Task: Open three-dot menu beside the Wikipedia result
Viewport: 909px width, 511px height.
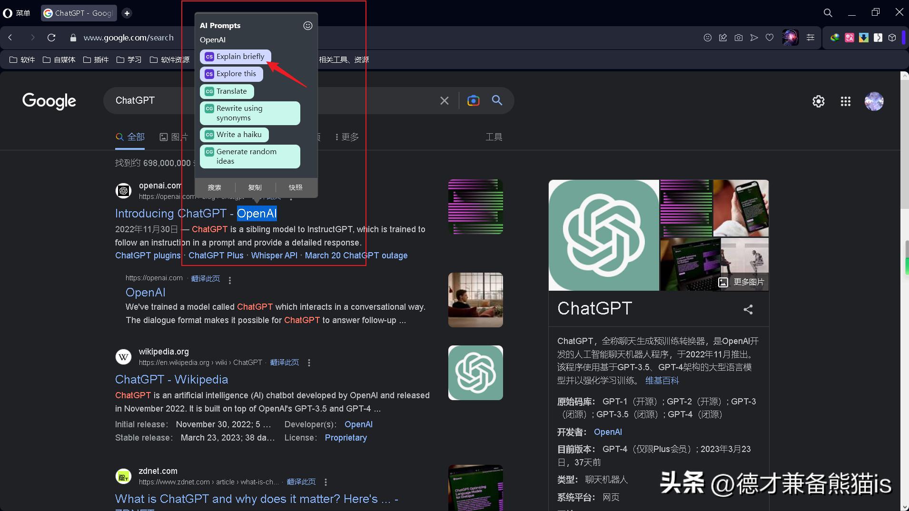Action: coord(309,362)
